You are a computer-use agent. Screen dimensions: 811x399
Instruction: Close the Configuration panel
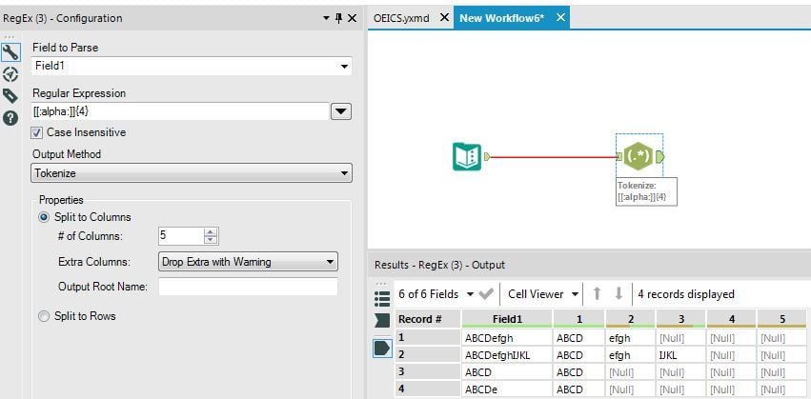click(x=353, y=18)
